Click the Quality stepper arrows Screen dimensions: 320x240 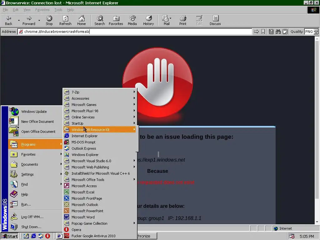(x=316, y=32)
